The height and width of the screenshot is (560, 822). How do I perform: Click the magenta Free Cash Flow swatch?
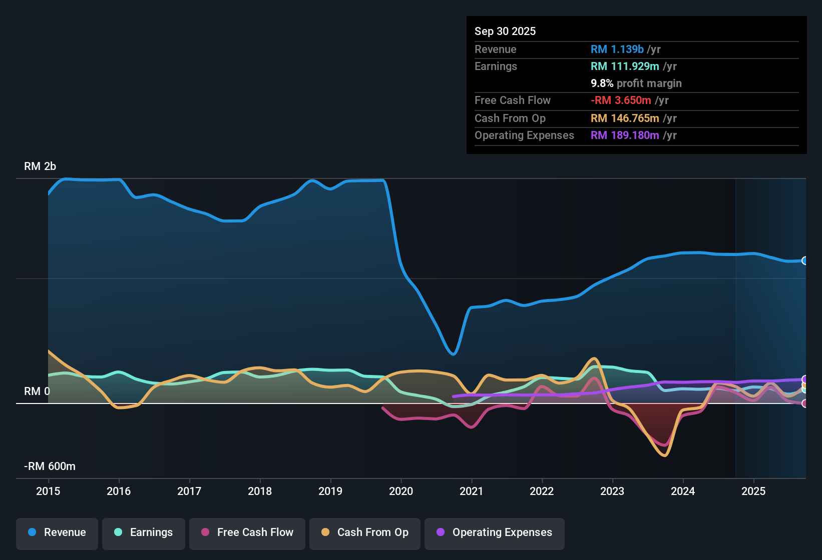click(205, 532)
